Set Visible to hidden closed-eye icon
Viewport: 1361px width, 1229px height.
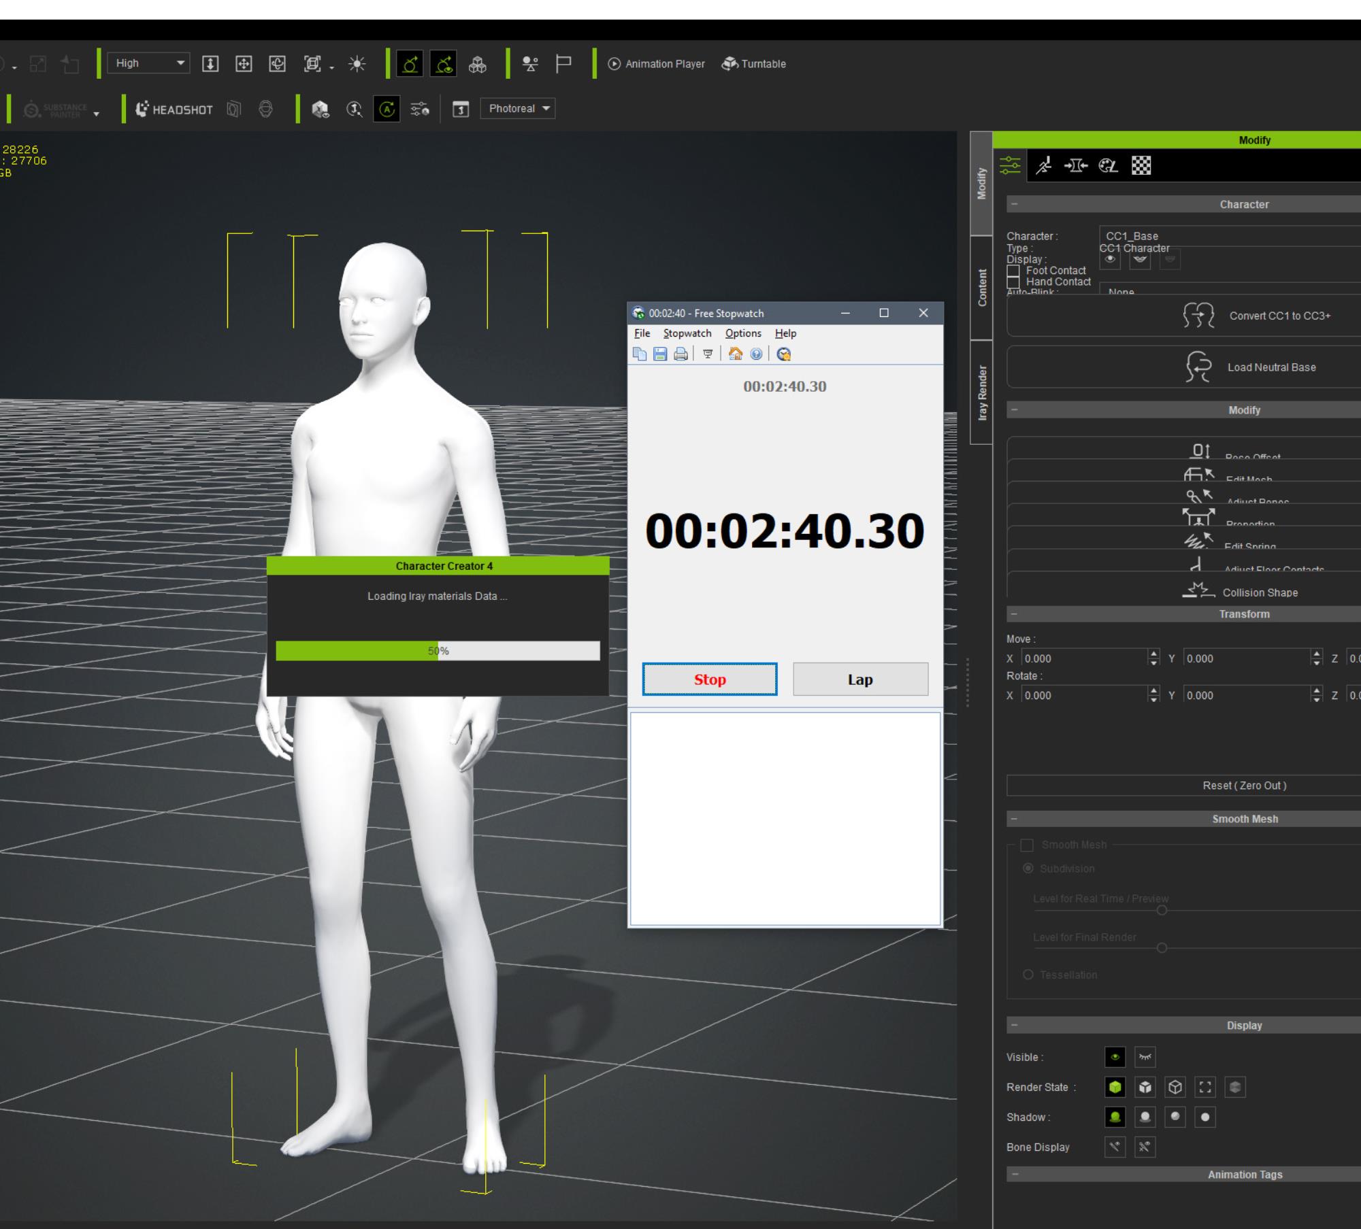(x=1145, y=1057)
